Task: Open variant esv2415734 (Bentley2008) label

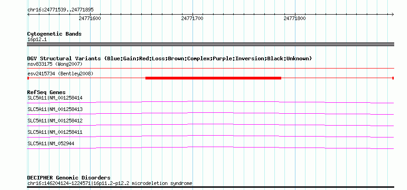Action: coord(60,74)
